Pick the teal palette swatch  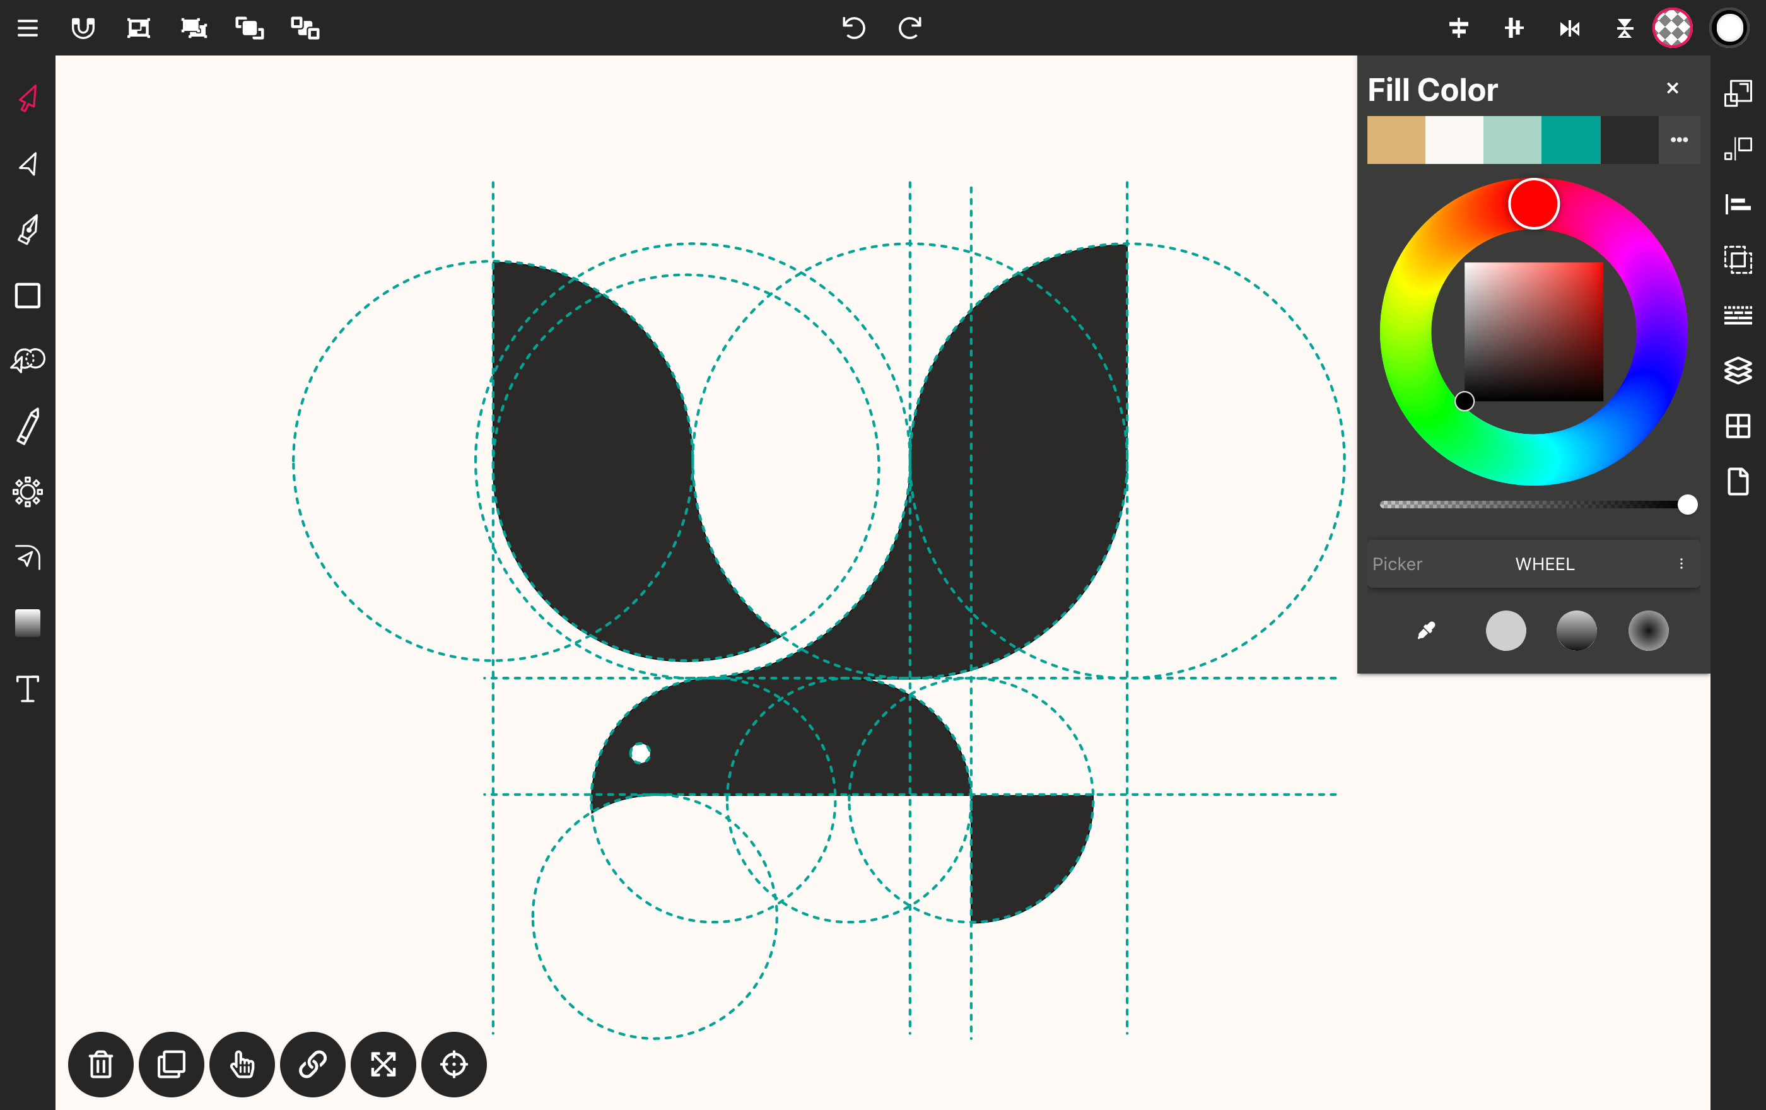1570,139
